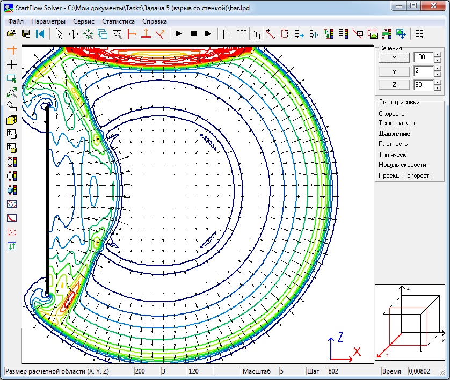Click the red dashed frame landscape icon

click(x=372, y=34)
